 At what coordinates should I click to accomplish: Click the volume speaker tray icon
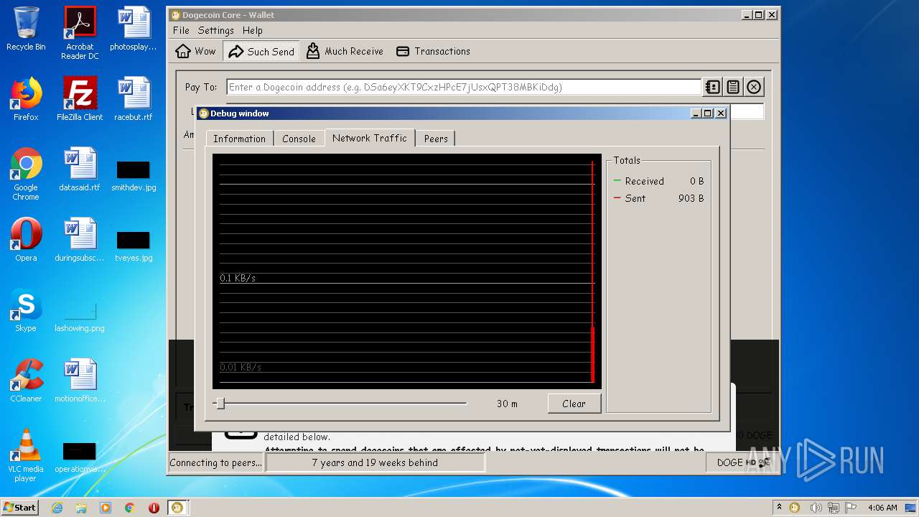tap(816, 508)
